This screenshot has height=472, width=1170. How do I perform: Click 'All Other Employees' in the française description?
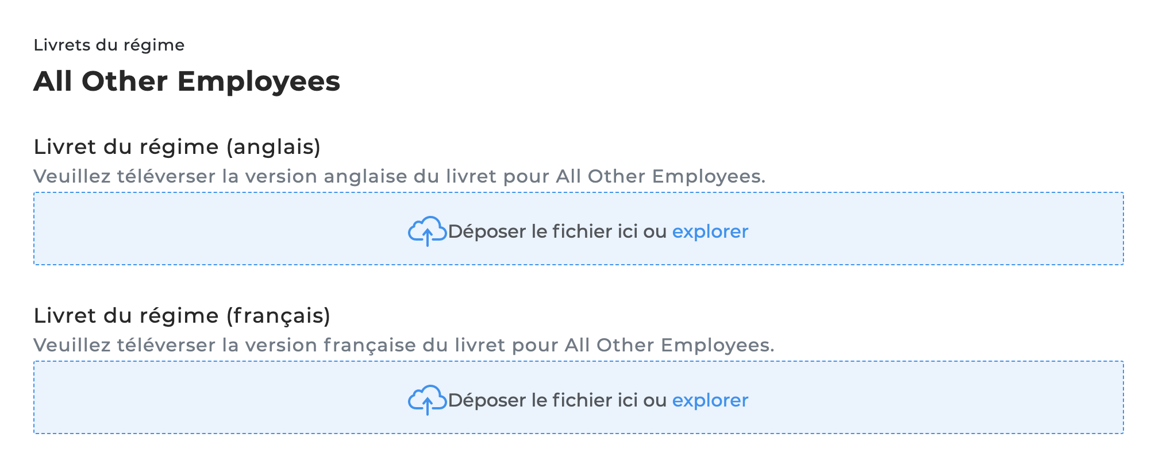pyautogui.click(x=669, y=345)
